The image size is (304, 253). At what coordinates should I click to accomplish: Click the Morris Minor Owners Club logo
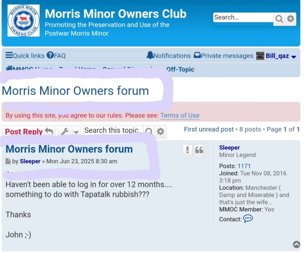(x=24, y=20)
